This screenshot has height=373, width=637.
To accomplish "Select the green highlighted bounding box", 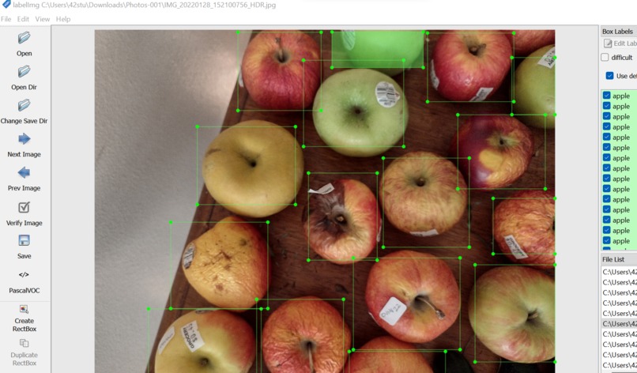I will point(378,50).
